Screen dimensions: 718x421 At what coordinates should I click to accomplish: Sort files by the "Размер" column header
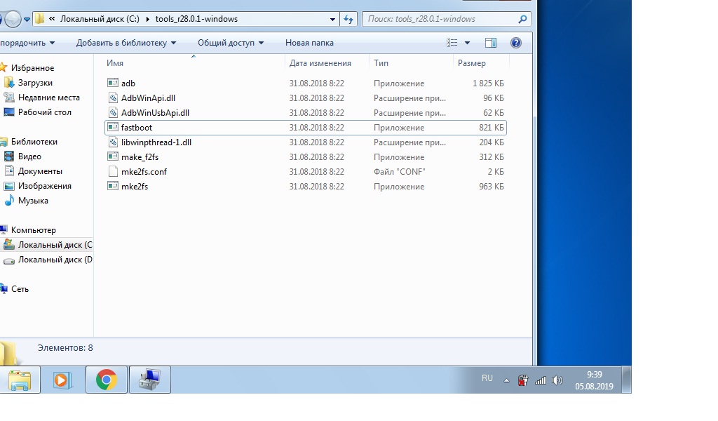(x=472, y=63)
